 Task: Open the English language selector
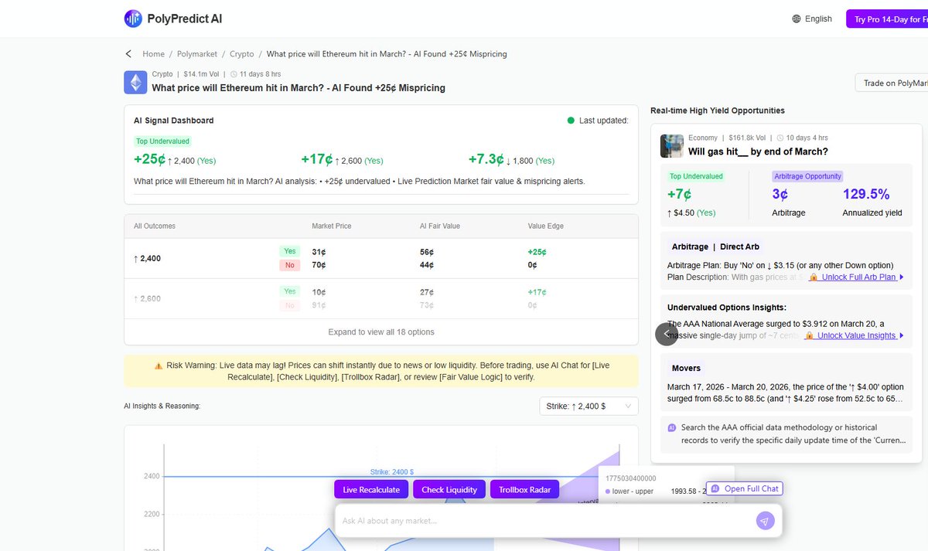click(x=812, y=19)
